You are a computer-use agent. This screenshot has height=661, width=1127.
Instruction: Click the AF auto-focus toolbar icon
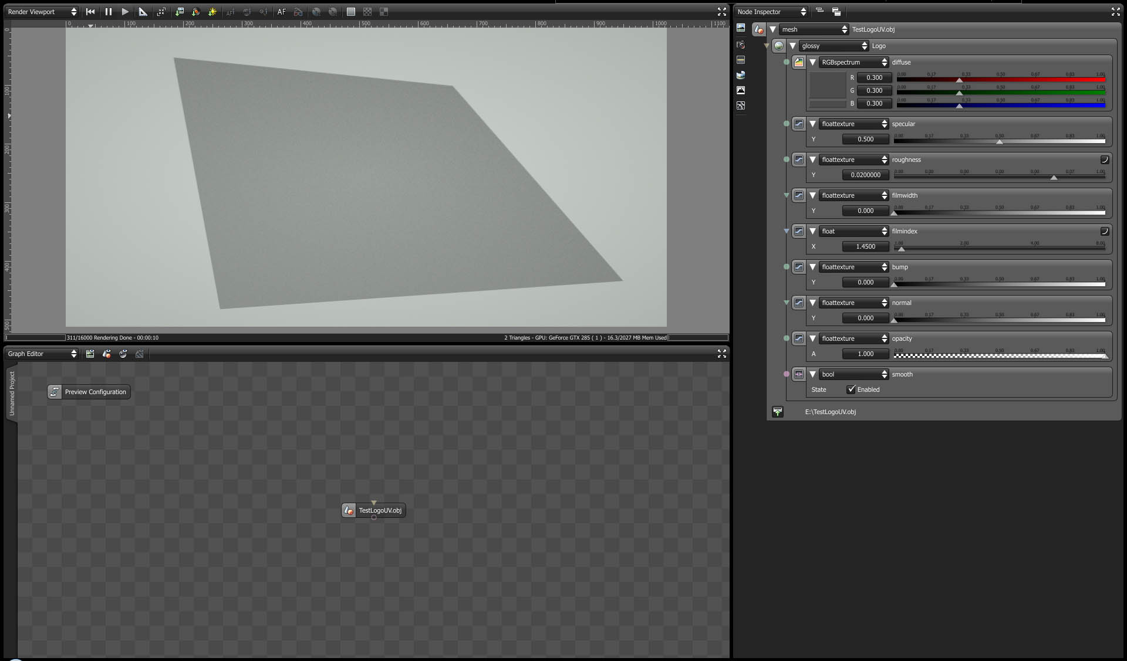pyautogui.click(x=282, y=12)
